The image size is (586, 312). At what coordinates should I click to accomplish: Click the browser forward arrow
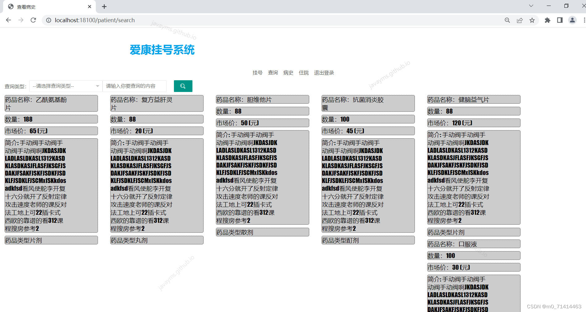click(x=21, y=20)
